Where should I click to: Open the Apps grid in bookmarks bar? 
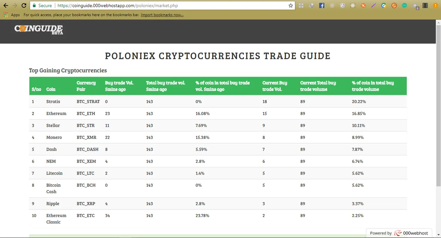(11, 15)
